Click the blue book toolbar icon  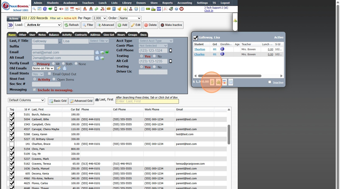coord(114,9)
